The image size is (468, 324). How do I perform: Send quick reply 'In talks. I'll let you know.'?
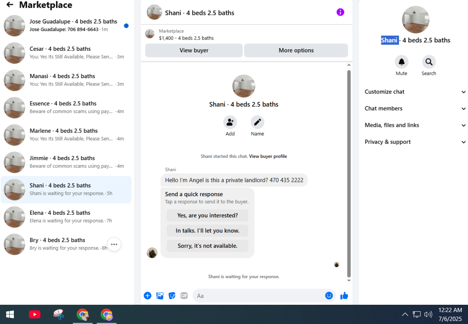[207, 231]
